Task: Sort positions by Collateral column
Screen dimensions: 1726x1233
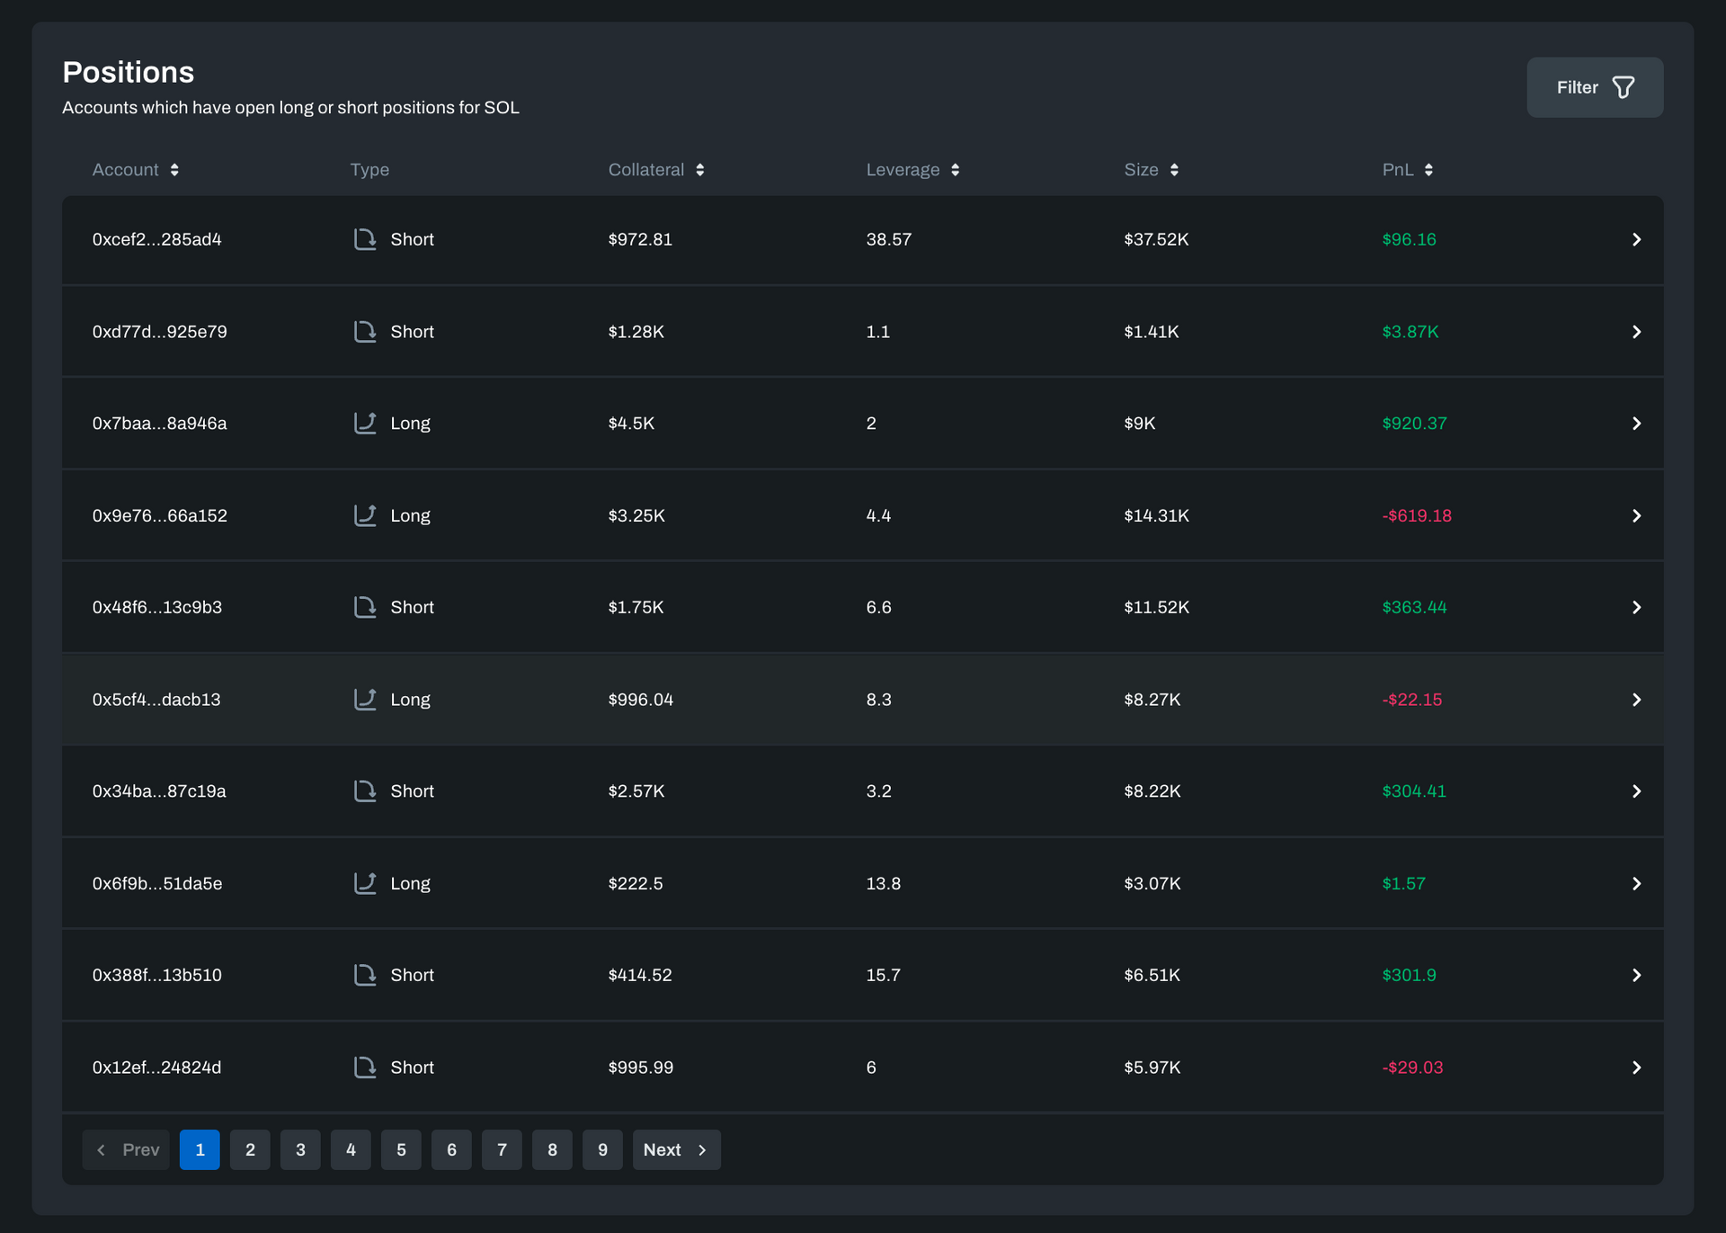Action: (x=699, y=170)
